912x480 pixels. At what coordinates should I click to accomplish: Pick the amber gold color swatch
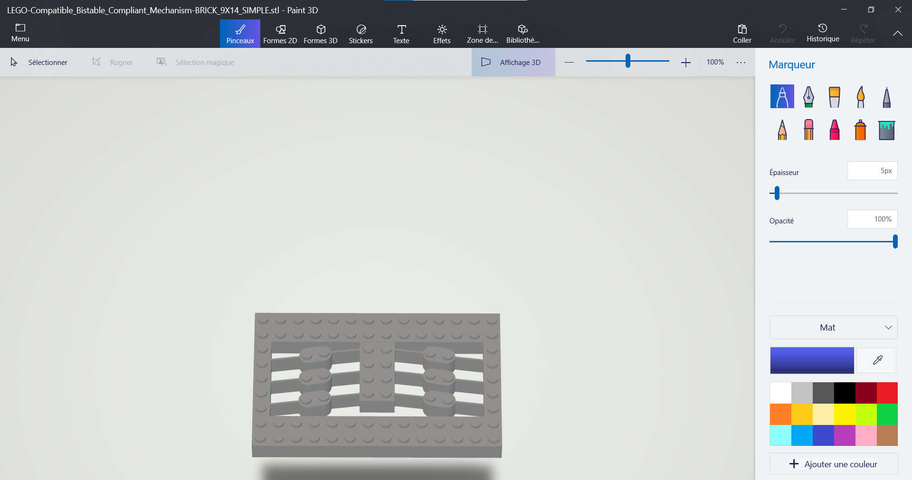tap(802, 414)
